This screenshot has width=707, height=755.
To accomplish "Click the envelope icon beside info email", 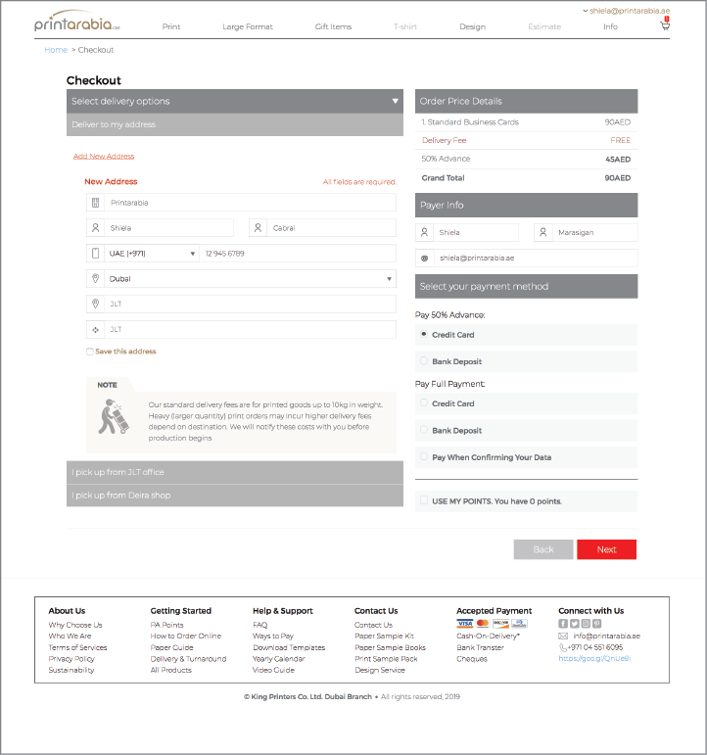I will 563,636.
